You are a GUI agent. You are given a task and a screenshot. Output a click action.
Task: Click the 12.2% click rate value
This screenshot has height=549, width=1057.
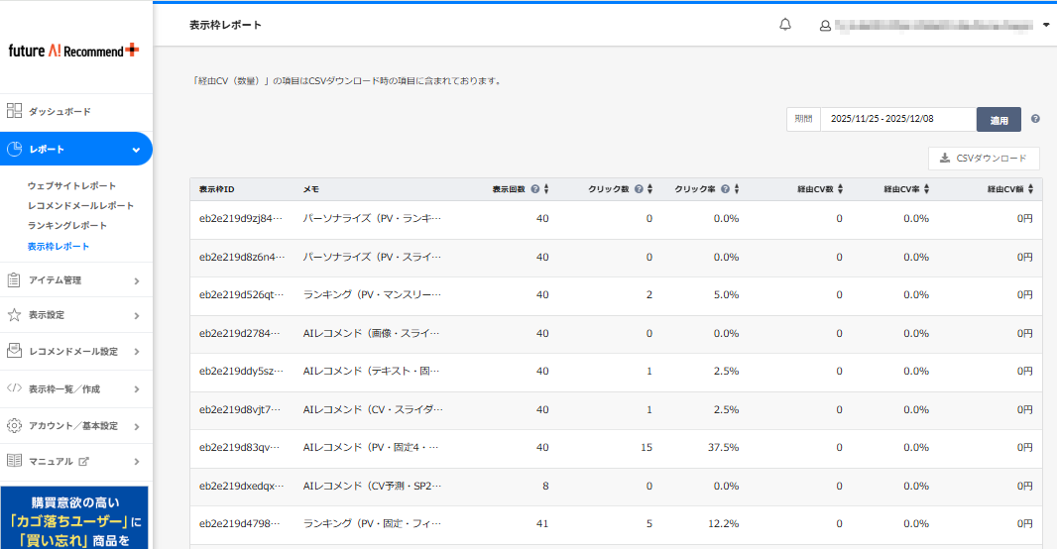pos(723,523)
